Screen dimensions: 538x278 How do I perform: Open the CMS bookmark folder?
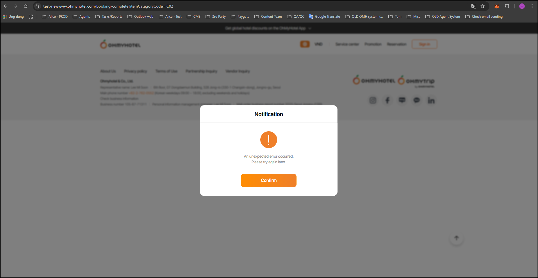[x=194, y=17]
